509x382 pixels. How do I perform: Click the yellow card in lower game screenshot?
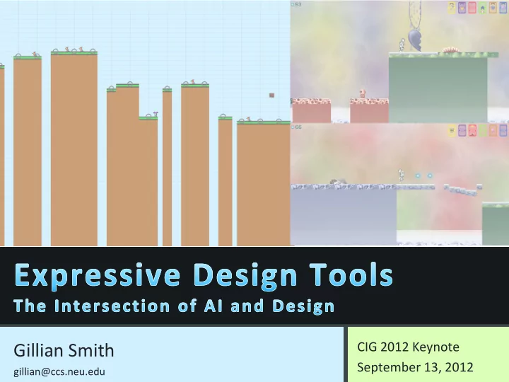(452, 131)
